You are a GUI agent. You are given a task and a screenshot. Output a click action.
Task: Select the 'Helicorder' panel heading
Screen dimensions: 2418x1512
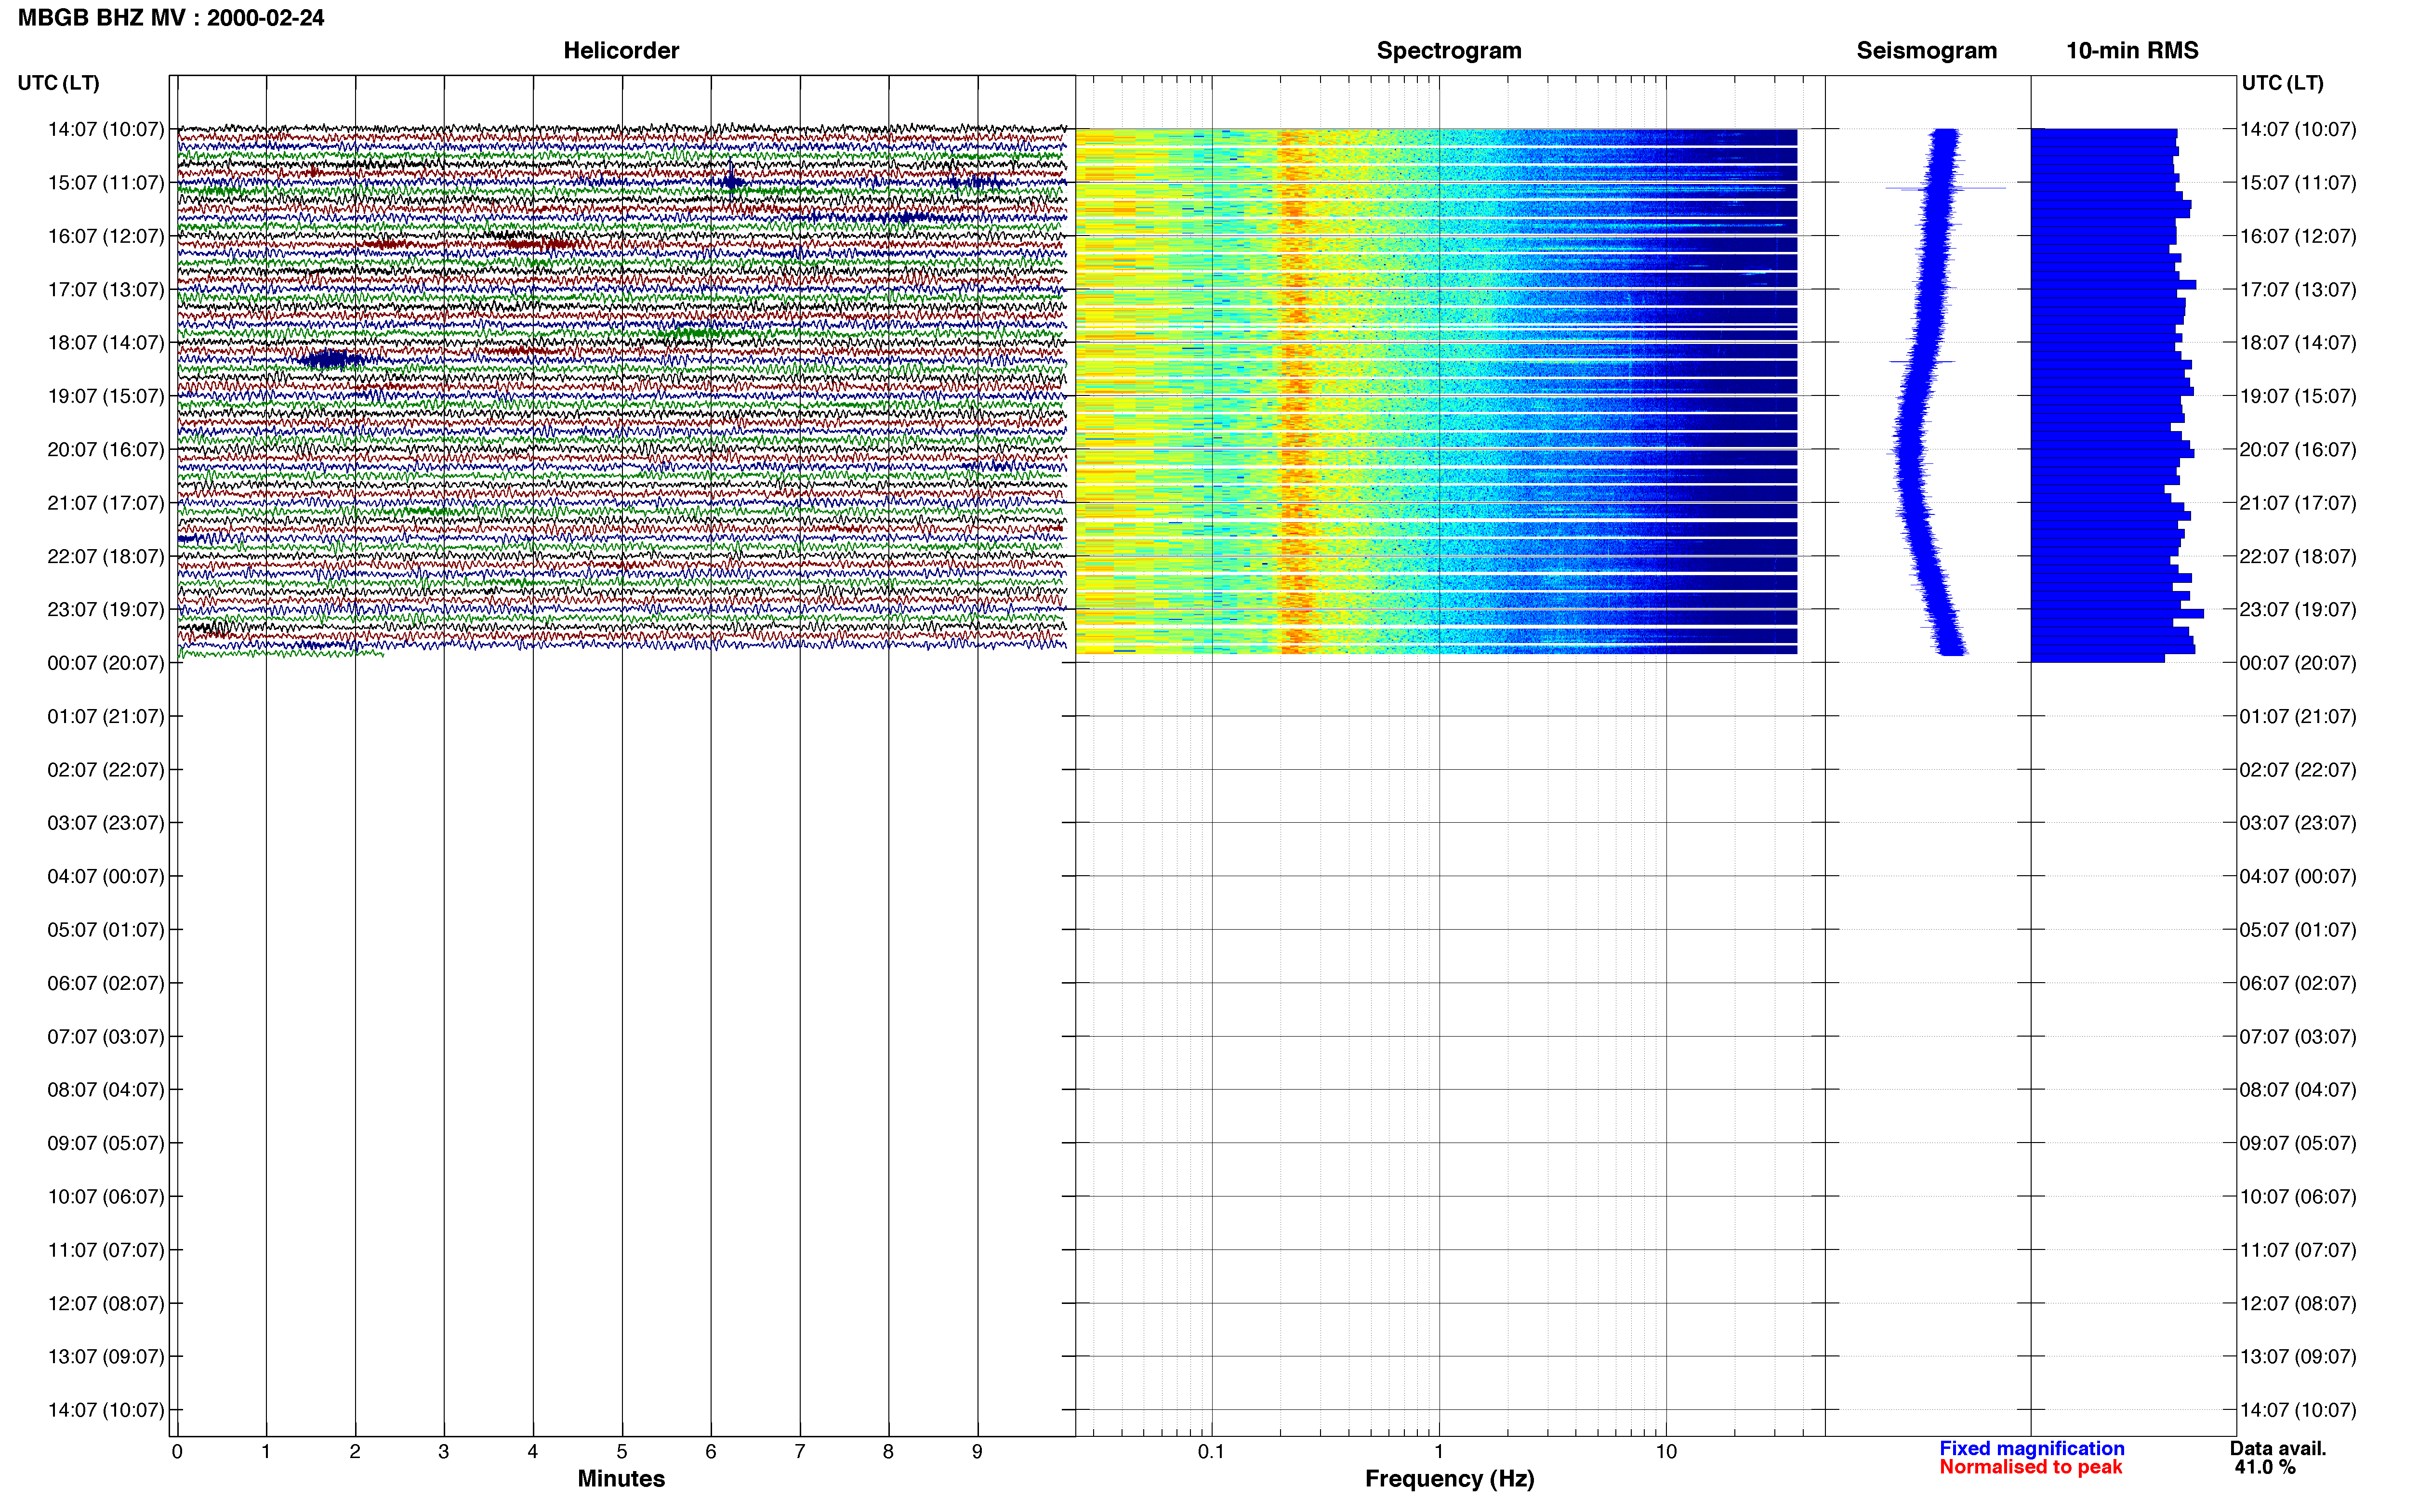[x=621, y=51]
